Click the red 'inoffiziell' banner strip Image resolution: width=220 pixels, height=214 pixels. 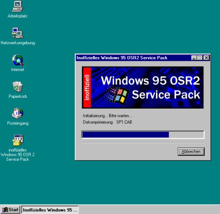(87, 88)
